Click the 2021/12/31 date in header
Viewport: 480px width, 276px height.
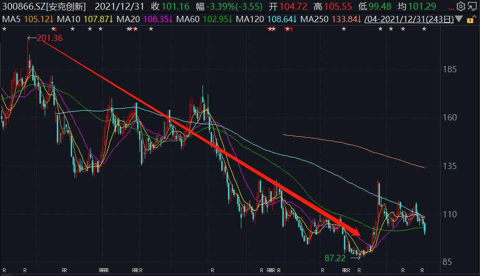pyautogui.click(x=119, y=6)
